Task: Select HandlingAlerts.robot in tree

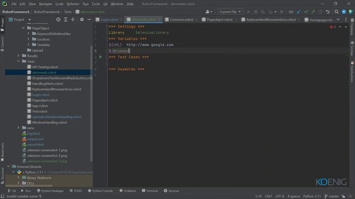Action: 48,83
